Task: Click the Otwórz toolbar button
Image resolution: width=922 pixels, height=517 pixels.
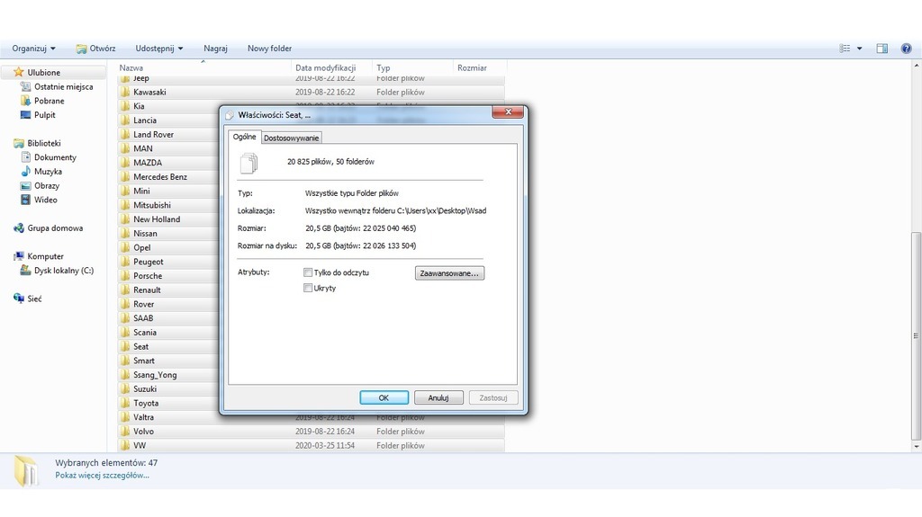Action: point(95,49)
